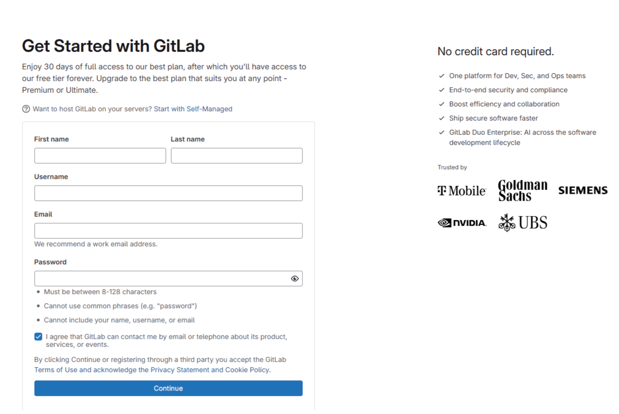The image size is (619, 414).
Task: Click the Email input field
Action: click(x=168, y=231)
